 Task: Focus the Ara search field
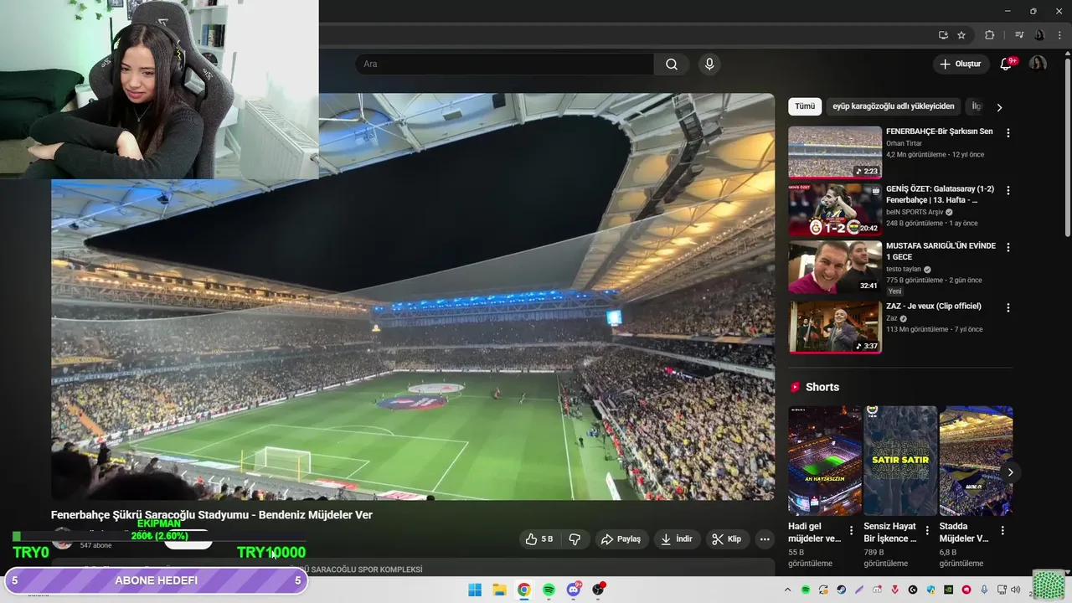pos(504,64)
